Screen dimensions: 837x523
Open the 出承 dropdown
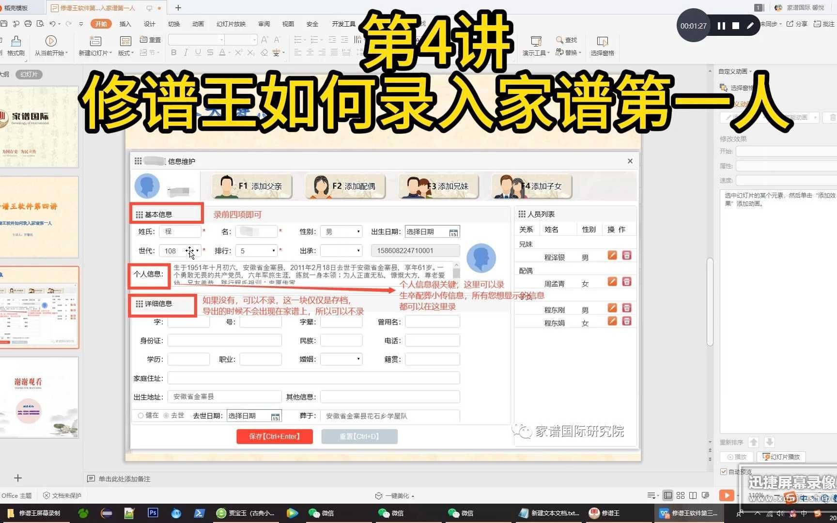click(x=341, y=251)
